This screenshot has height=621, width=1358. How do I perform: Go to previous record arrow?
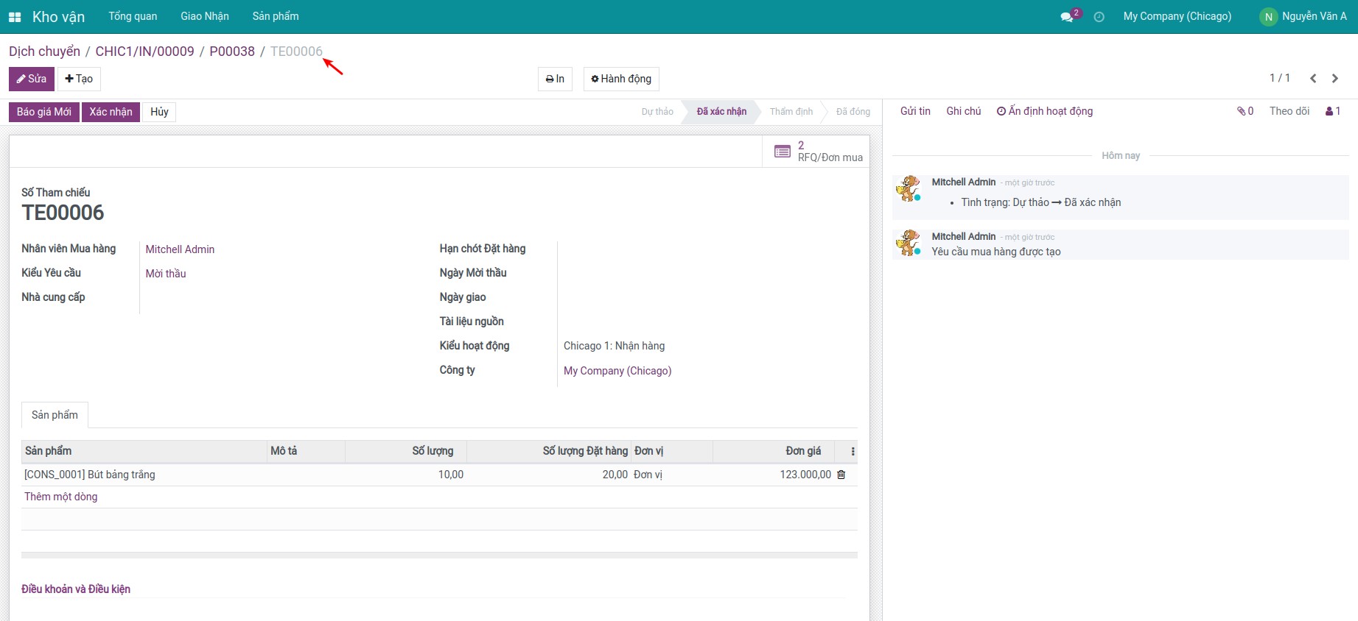pyautogui.click(x=1312, y=78)
